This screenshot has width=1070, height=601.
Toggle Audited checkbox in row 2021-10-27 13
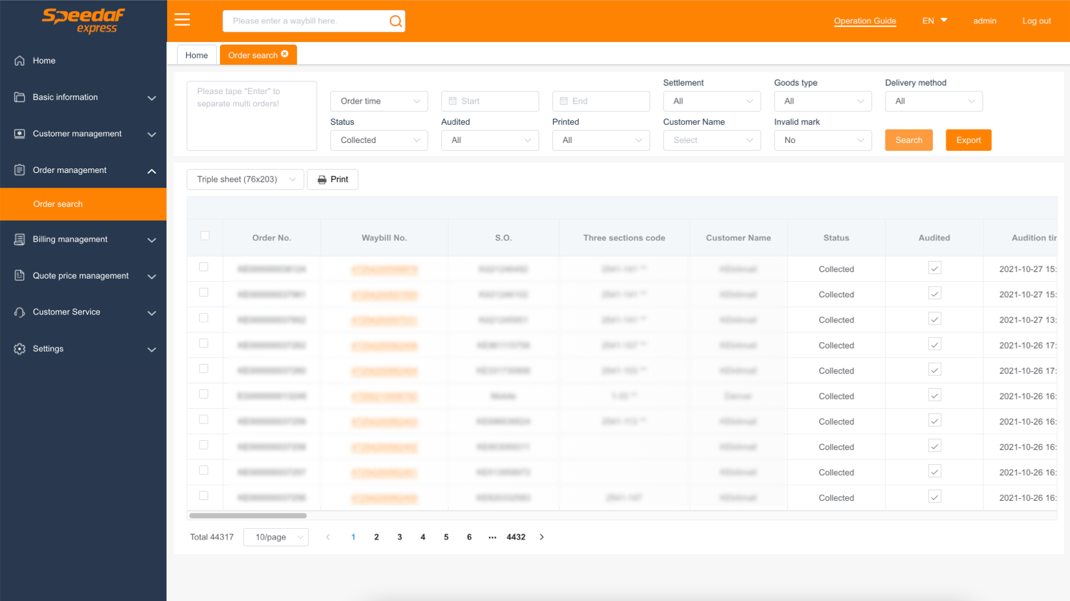[935, 319]
